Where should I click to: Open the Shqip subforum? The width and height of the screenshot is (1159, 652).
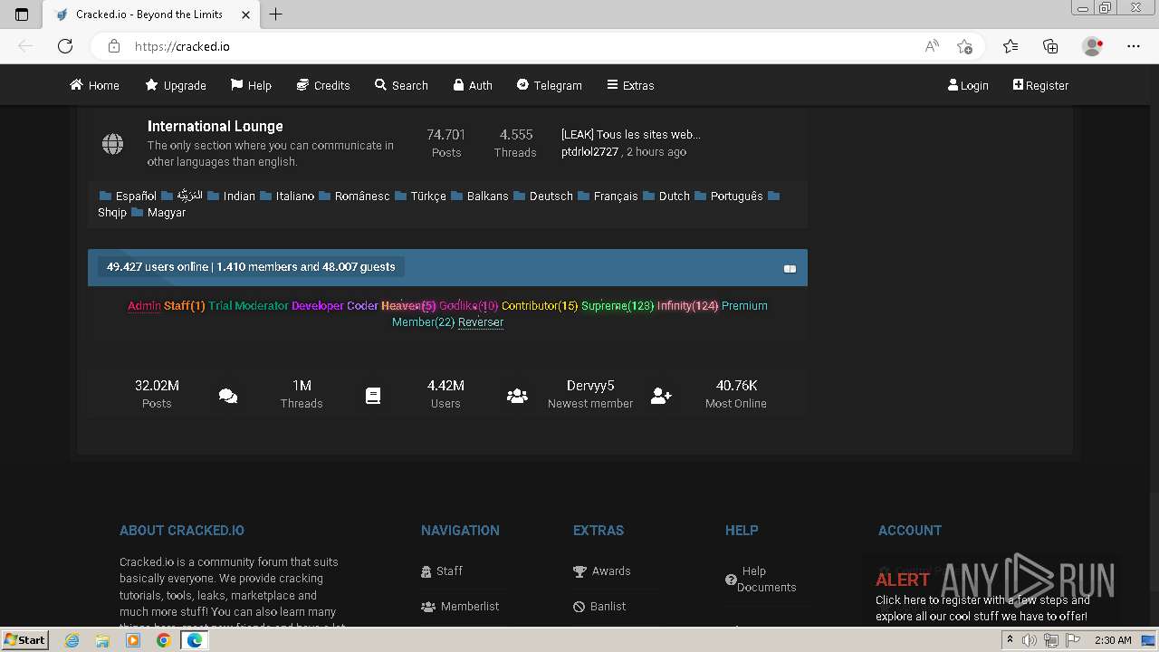coord(112,212)
